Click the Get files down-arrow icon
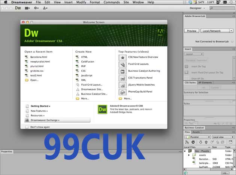Image resolution: width=236 pixels, height=175 pixels. (200, 142)
